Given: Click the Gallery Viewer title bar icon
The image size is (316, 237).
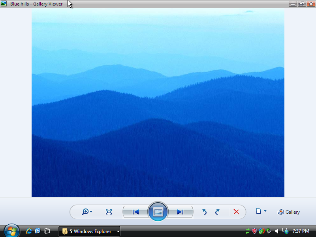Looking at the screenshot, I should 4,4.
